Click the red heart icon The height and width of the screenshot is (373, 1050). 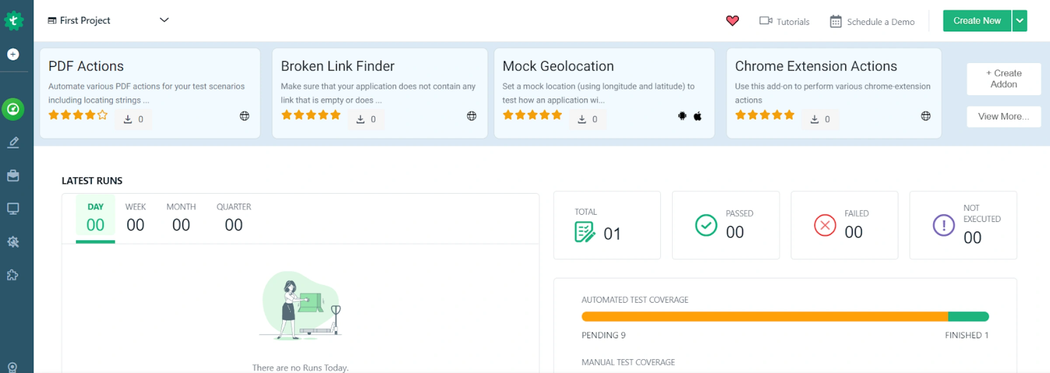732,21
